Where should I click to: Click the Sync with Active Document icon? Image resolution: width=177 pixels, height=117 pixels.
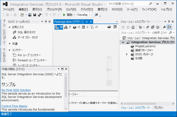pyautogui.click(x=148, y=27)
